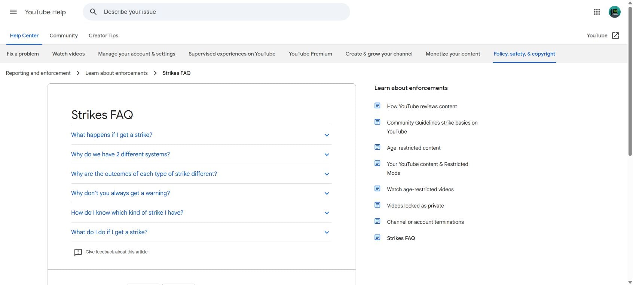Click article icon beside Restricted Mode entry
This screenshot has height=285, width=633.
377,163
